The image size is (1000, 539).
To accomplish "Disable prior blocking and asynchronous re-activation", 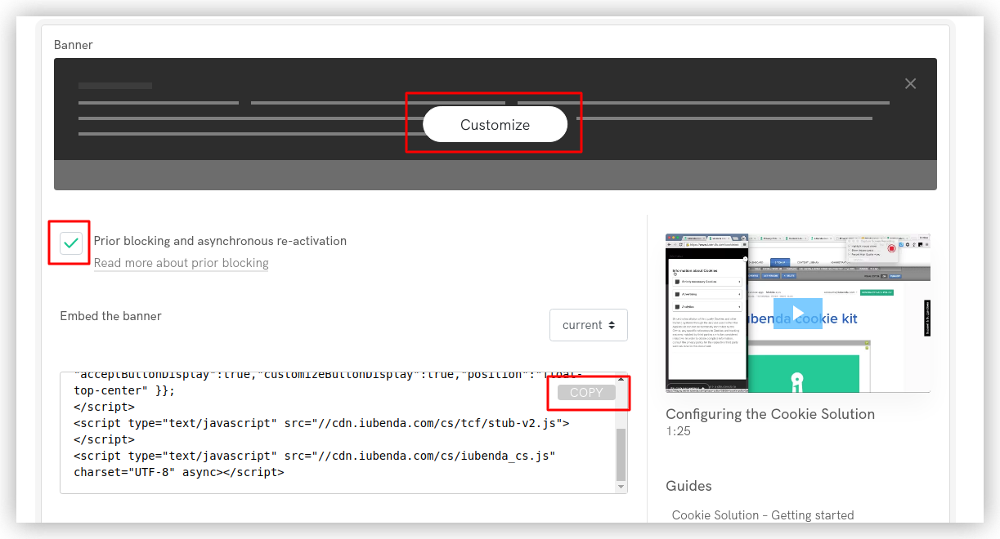I will pyautogui.click(x=69, y=243).
